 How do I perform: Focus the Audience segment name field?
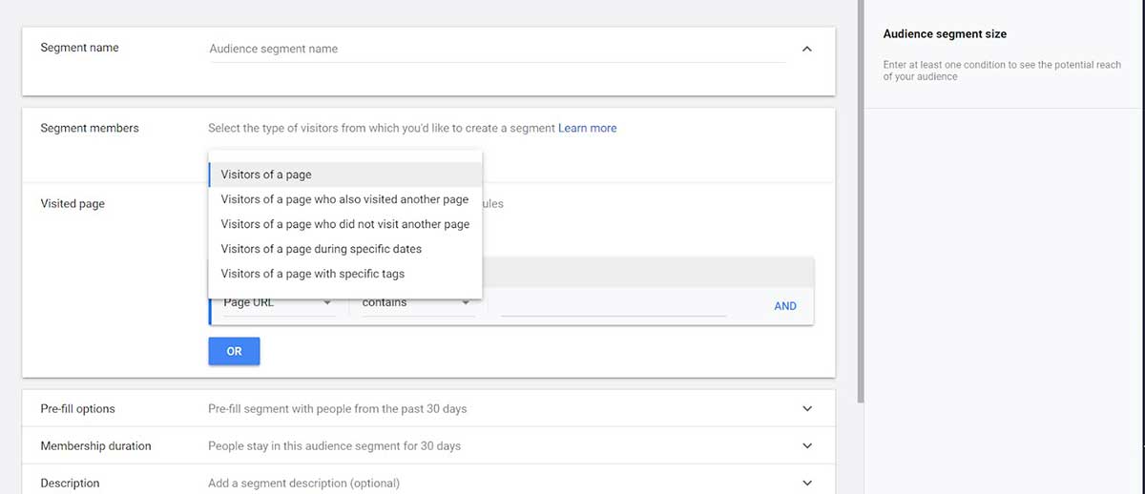[x=497, y=49]
